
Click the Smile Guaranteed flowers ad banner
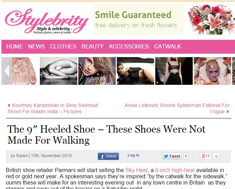point(164,19)
